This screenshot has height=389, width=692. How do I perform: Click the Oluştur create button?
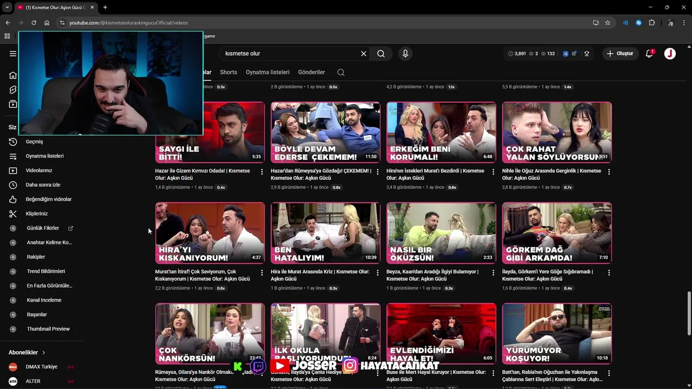tap(620, 53)
